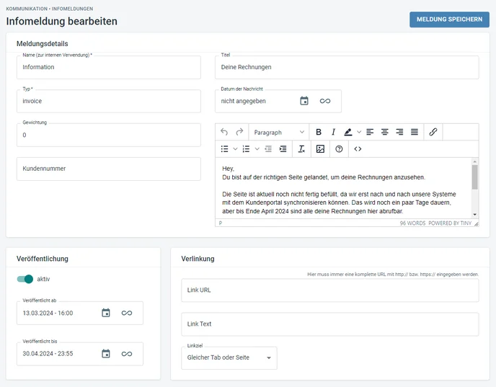Screen dimensions: 496x387
Task: Click infinity icon for Veröffentlicht ab
Action: click(x=127, y=313)
